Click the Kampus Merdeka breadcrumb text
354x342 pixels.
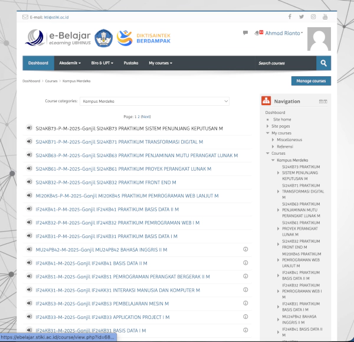76,81
